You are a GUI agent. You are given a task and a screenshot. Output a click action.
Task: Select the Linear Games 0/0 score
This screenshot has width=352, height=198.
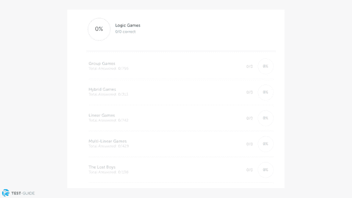249,118
